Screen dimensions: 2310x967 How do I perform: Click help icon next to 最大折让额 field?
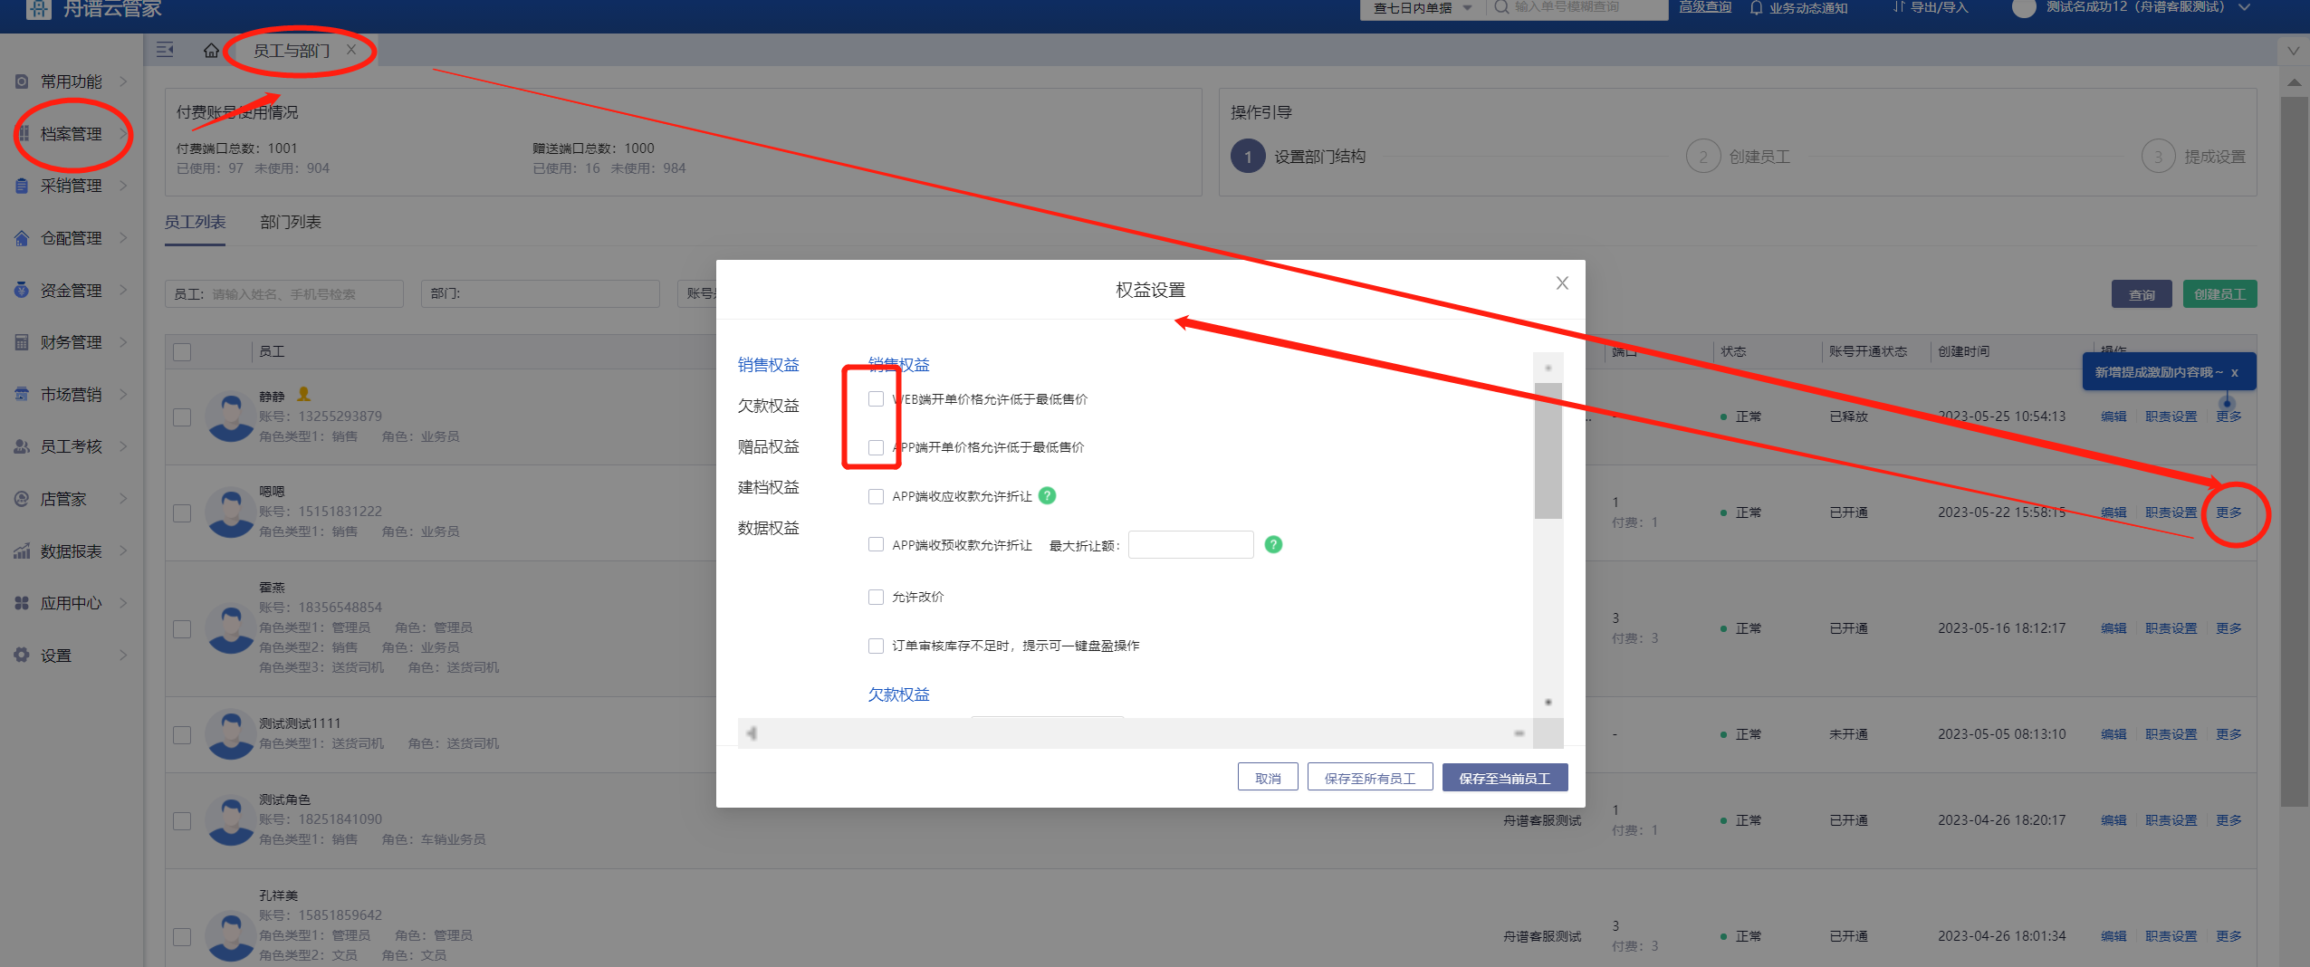pos(1273,545)
